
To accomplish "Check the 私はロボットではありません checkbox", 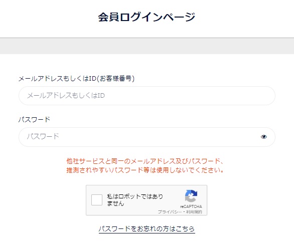I will click(97, 200).
